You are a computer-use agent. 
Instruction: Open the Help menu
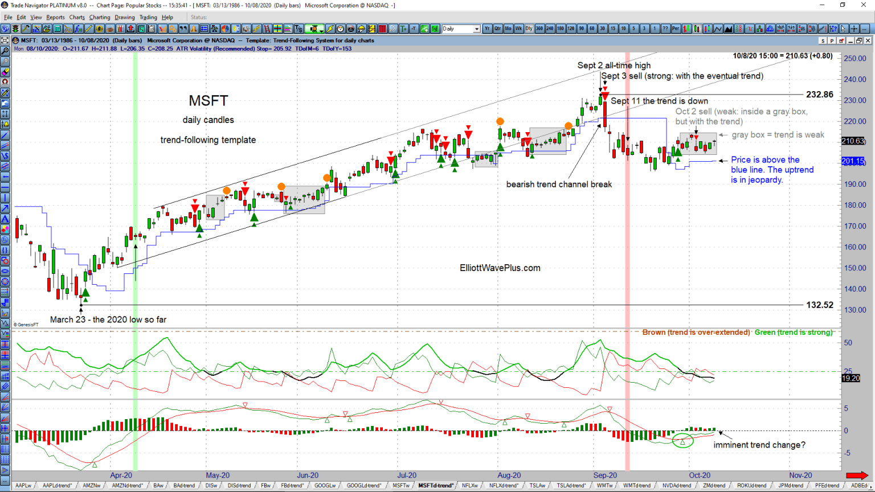pyautogui.click(x=167, y=17)
